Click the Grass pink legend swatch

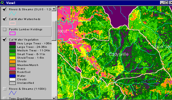pos(12,69)
